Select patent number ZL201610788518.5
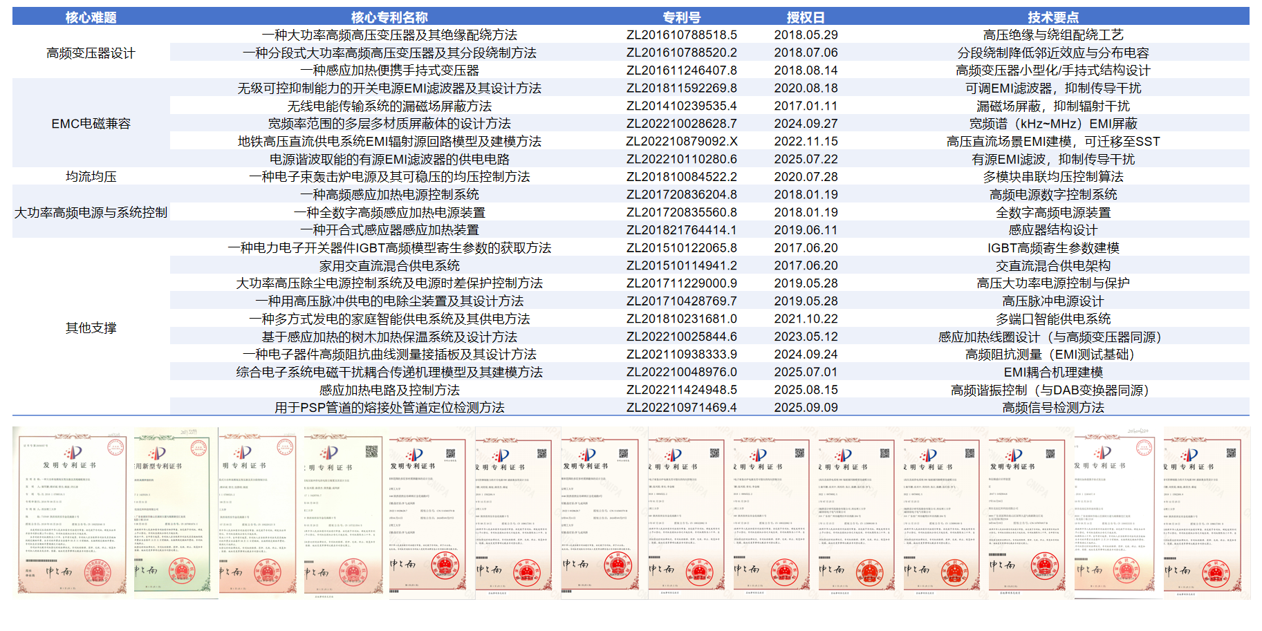 (682, 35)
